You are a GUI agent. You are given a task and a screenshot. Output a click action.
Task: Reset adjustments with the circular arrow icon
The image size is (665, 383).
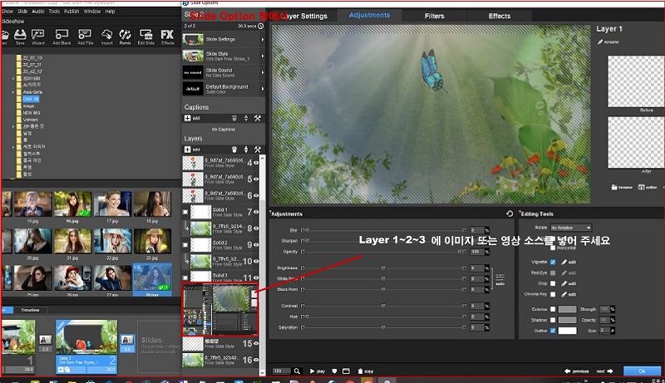click(x=509, y=214)
